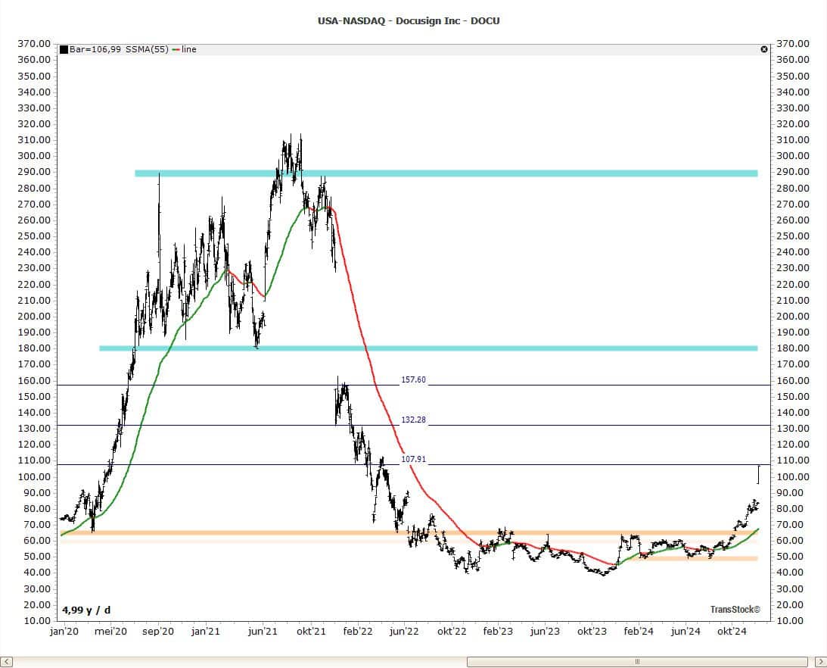Select the upper cyan band at 290
Screen dimensions: 827x668
point(446,173)
